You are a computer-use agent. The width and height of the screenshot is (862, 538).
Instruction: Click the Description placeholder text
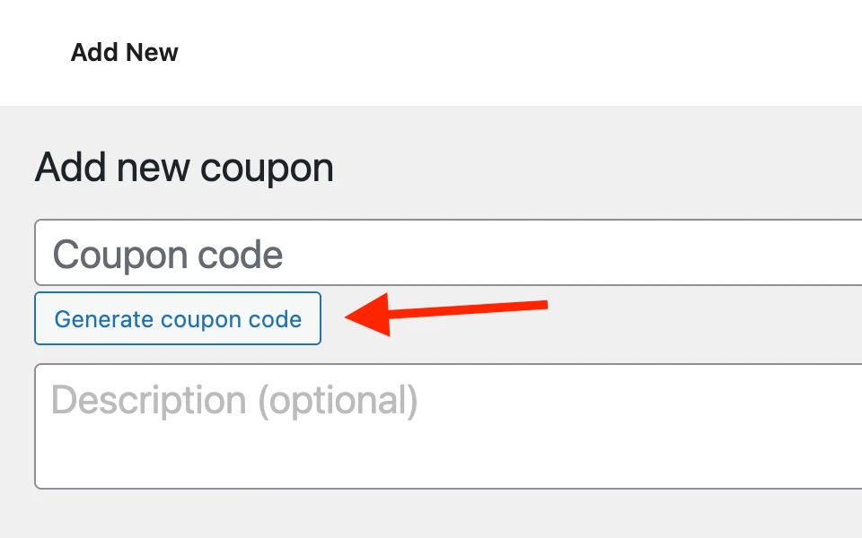coord(233,400)
